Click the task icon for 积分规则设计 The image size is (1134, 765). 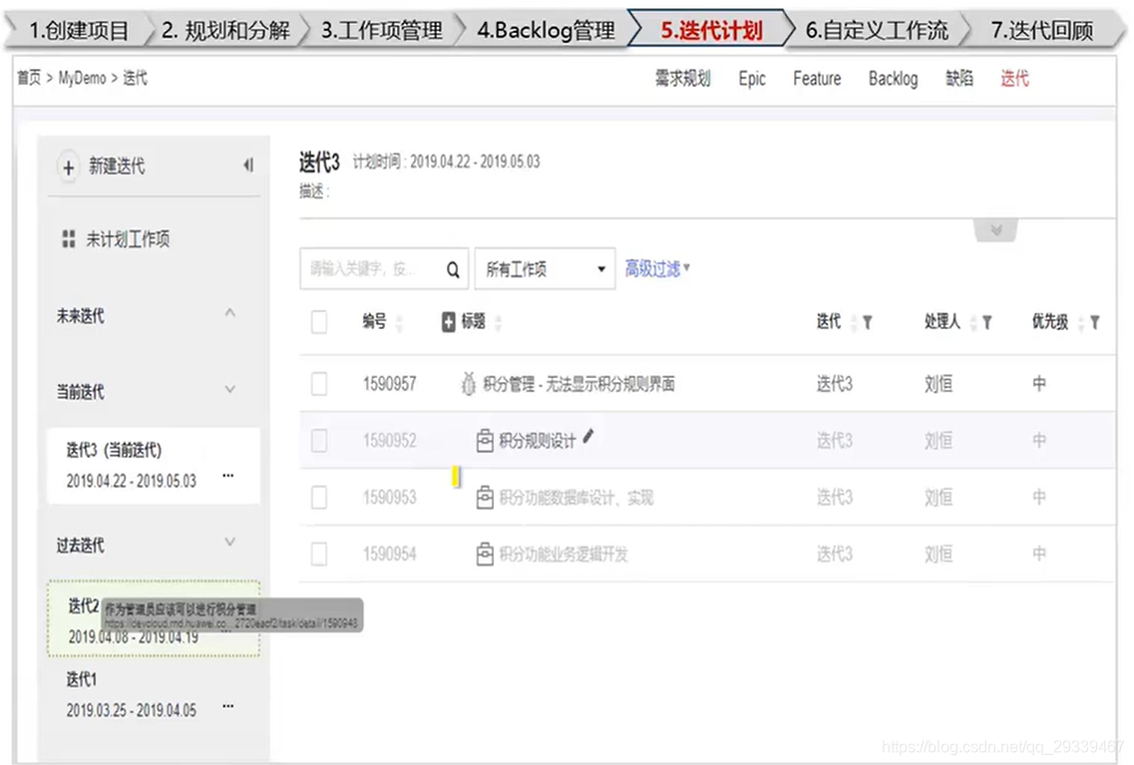coord(485,440)
